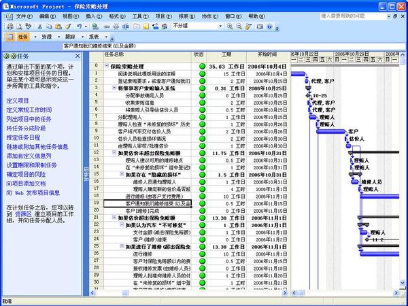Viewport: 408px width, 306px height.
Task: Click the 定义常规工作时间 link
Action: coord(29,110)
